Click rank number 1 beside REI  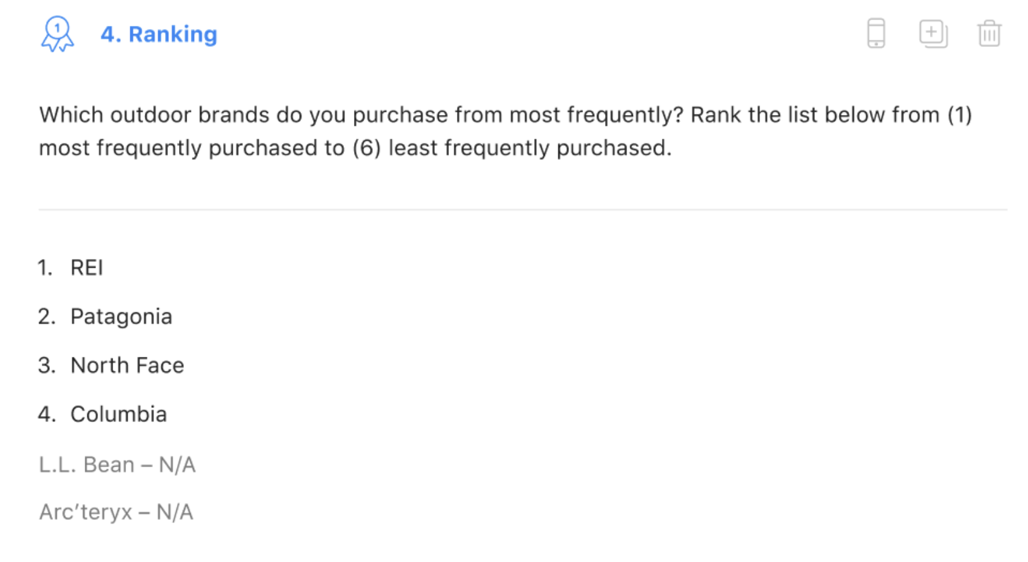pyautogui.click(x=44, y=268)
